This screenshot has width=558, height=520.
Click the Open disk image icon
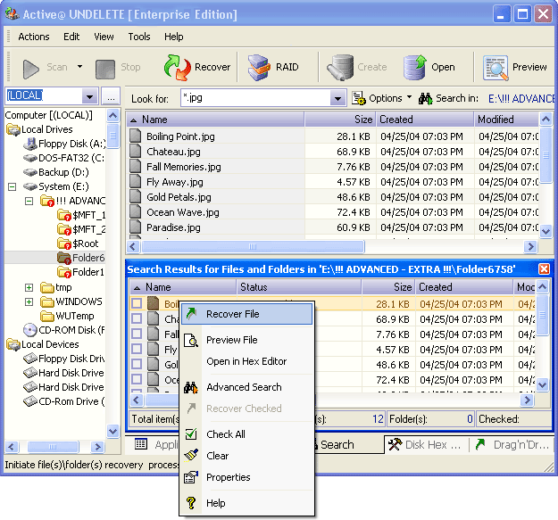pyautogui.click(x=415, y=67)
